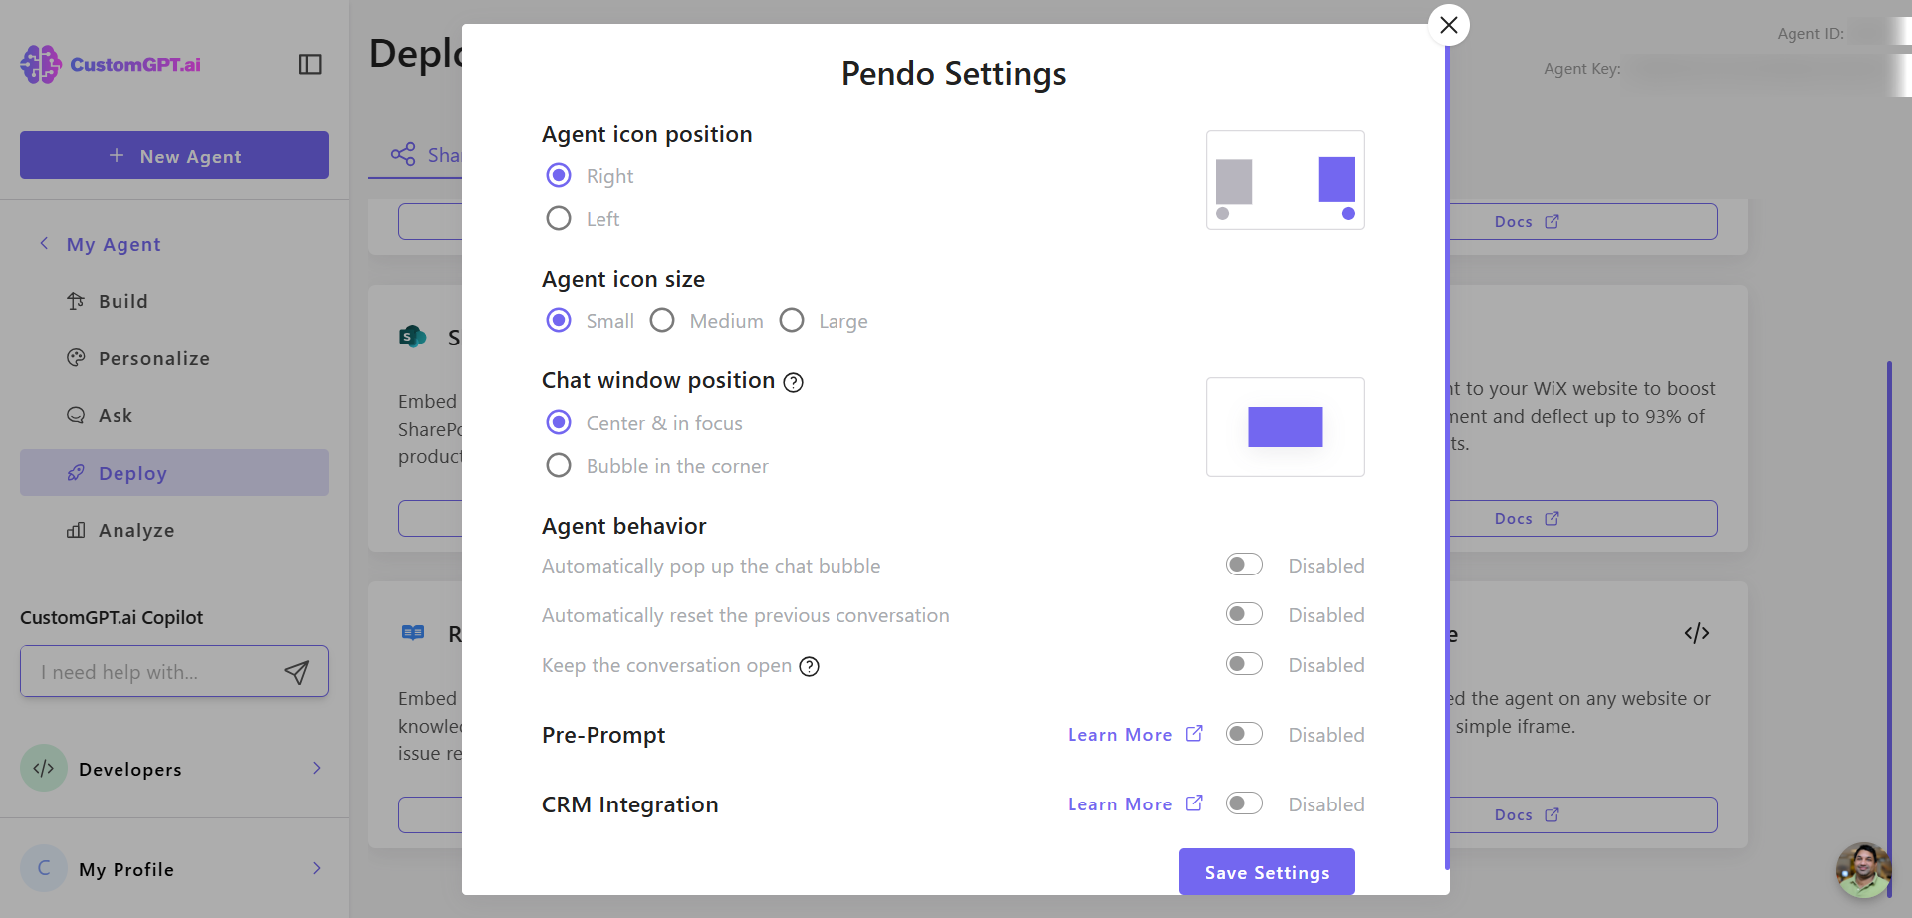Open help tooltip beside Keep the conversation open
Screen dimensions: 1912x918
[x=810, y=666]
